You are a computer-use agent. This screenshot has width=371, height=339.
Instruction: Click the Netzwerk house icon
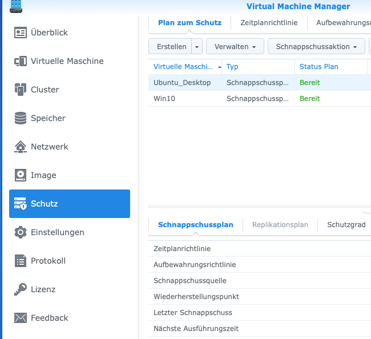pyautogui.click(x=21, y=147)
